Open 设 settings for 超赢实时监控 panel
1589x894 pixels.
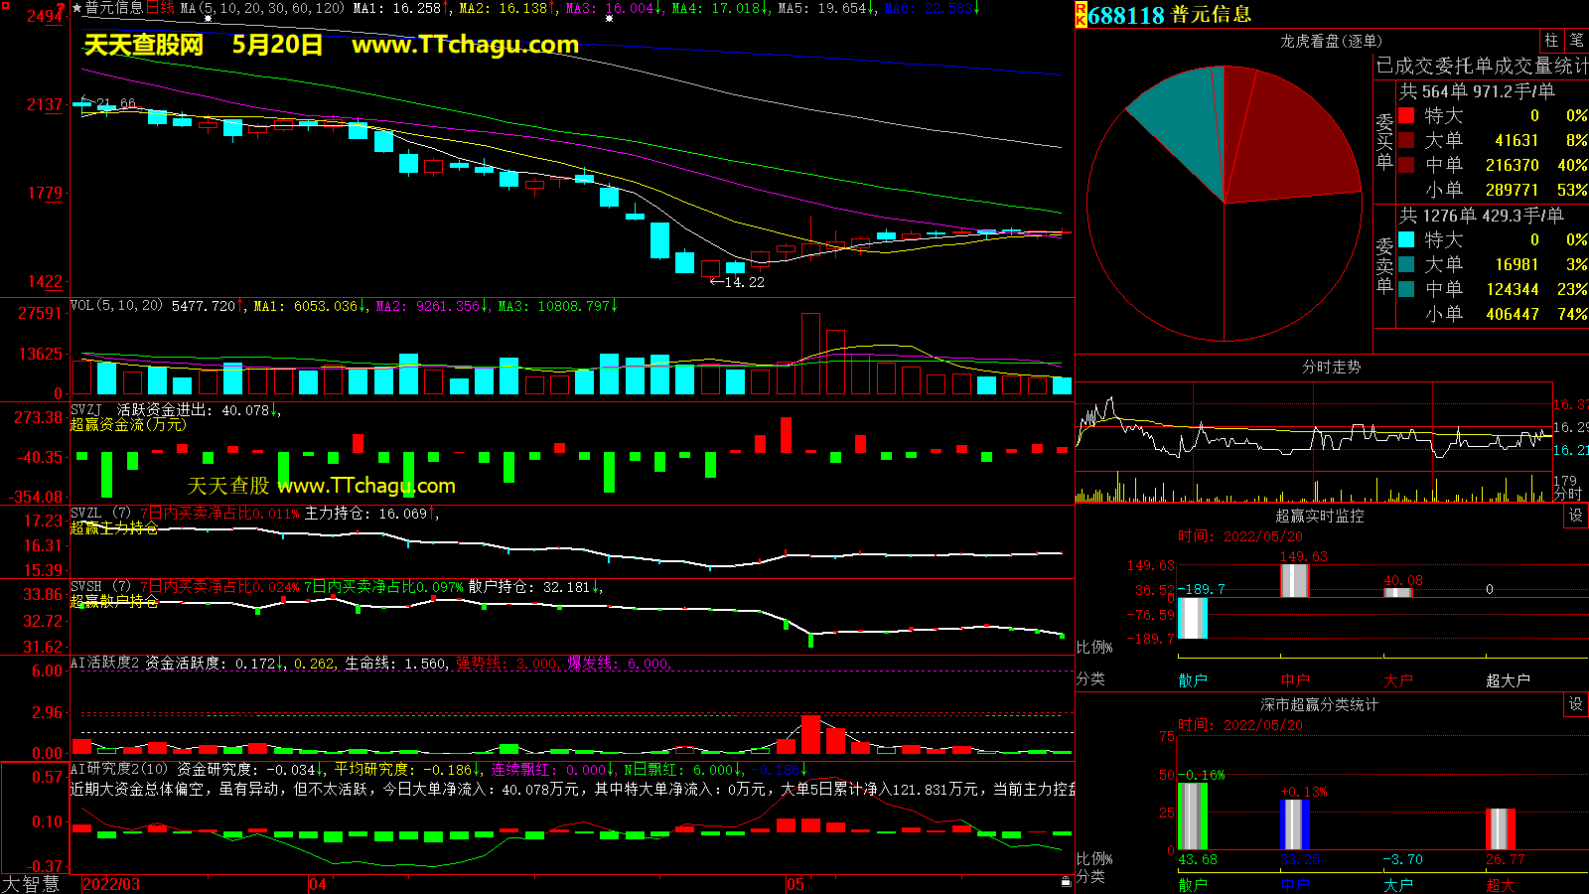(x=1576, y=516)
